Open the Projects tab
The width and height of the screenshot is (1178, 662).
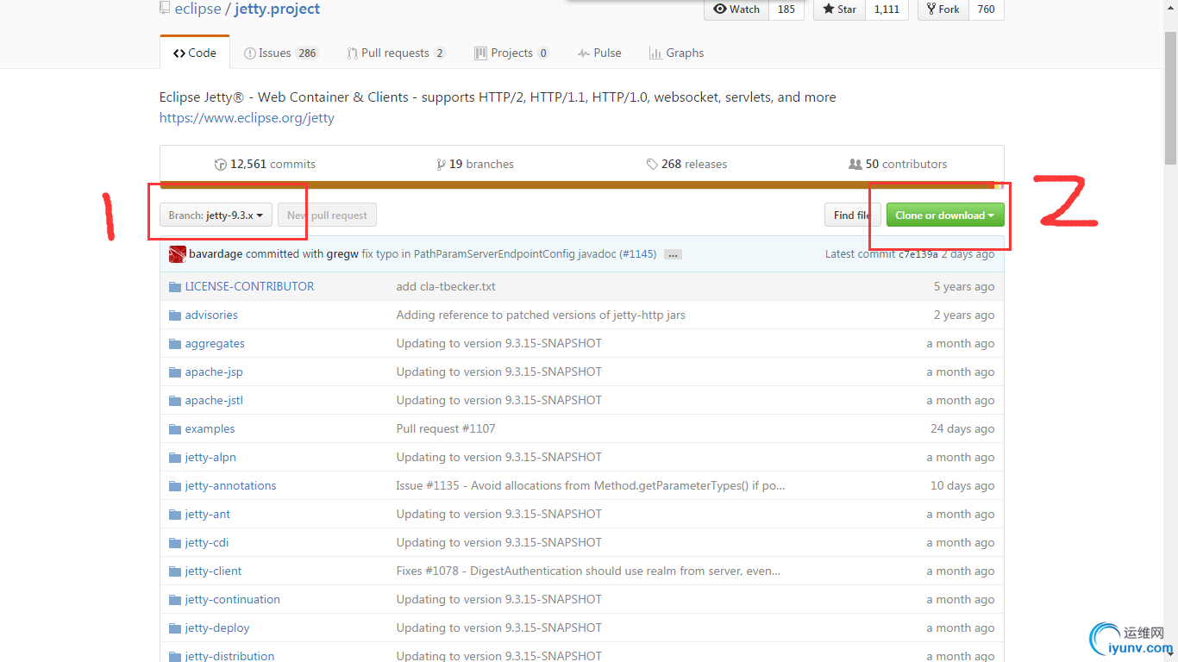click(x=511, y=53)
